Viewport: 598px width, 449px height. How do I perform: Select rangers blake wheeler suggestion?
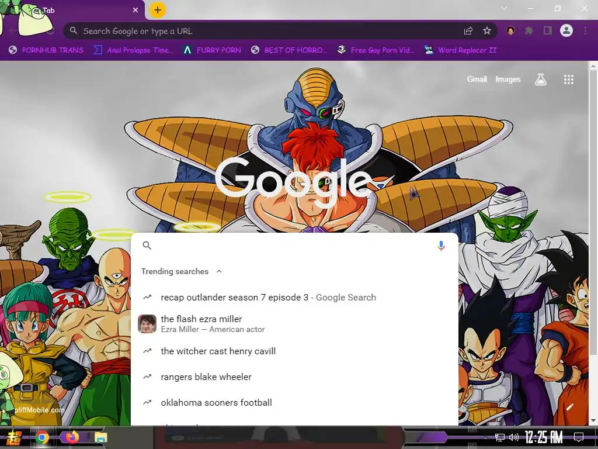click(294, 377)
